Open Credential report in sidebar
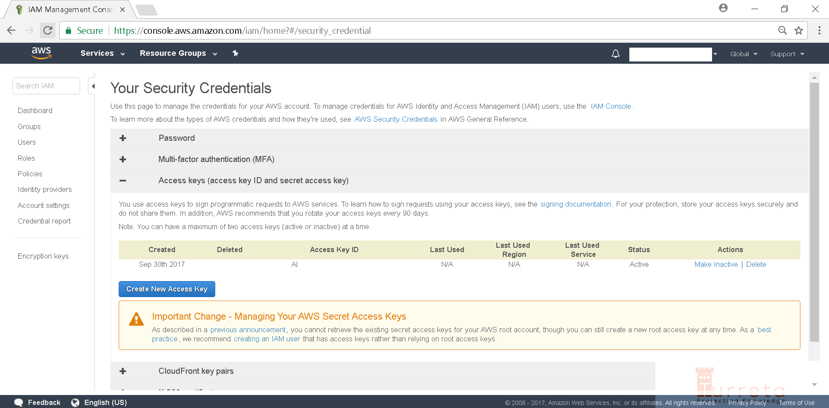 pyautogui.click(x=44, y=221)
